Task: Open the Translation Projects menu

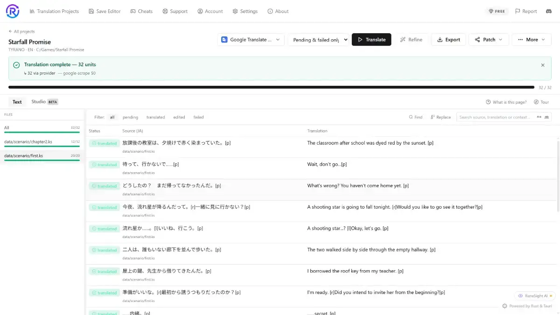Action: pos(54,11)
